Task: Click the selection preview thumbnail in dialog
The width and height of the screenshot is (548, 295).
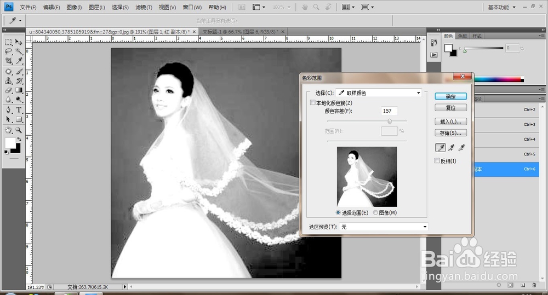Action: coord(367,177)
